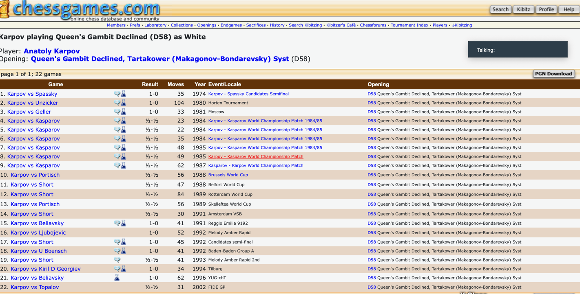Open the flask analysis icon for Karpov vs Kiril D Georgiev
Image resolution: width=580 pixels, height=294 pixels.
(123, 269)
